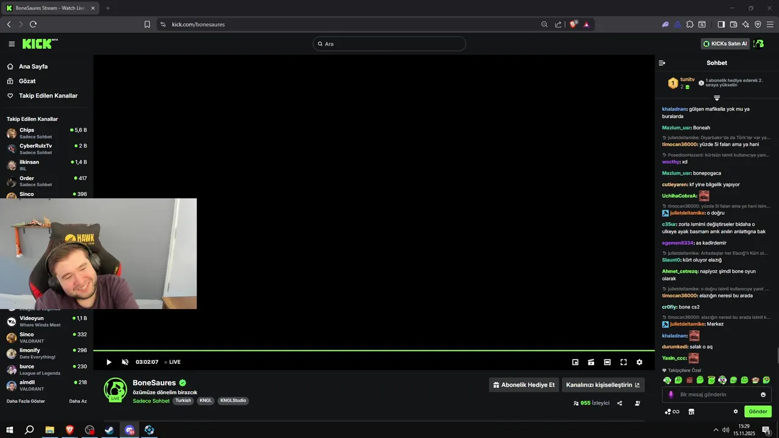Toggle mini player mode
Image resolution: width=779 pixels, height=438 pixels.
(x=591, y=362)
